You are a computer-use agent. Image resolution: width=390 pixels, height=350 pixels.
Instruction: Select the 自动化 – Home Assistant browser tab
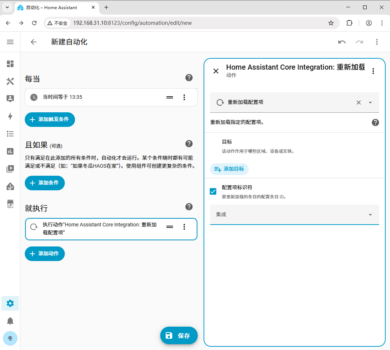(57, 8)
